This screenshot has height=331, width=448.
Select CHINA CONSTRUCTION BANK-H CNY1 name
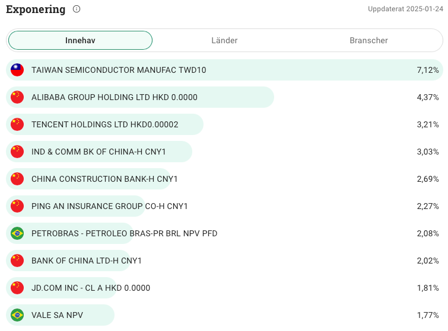point(104,179)
